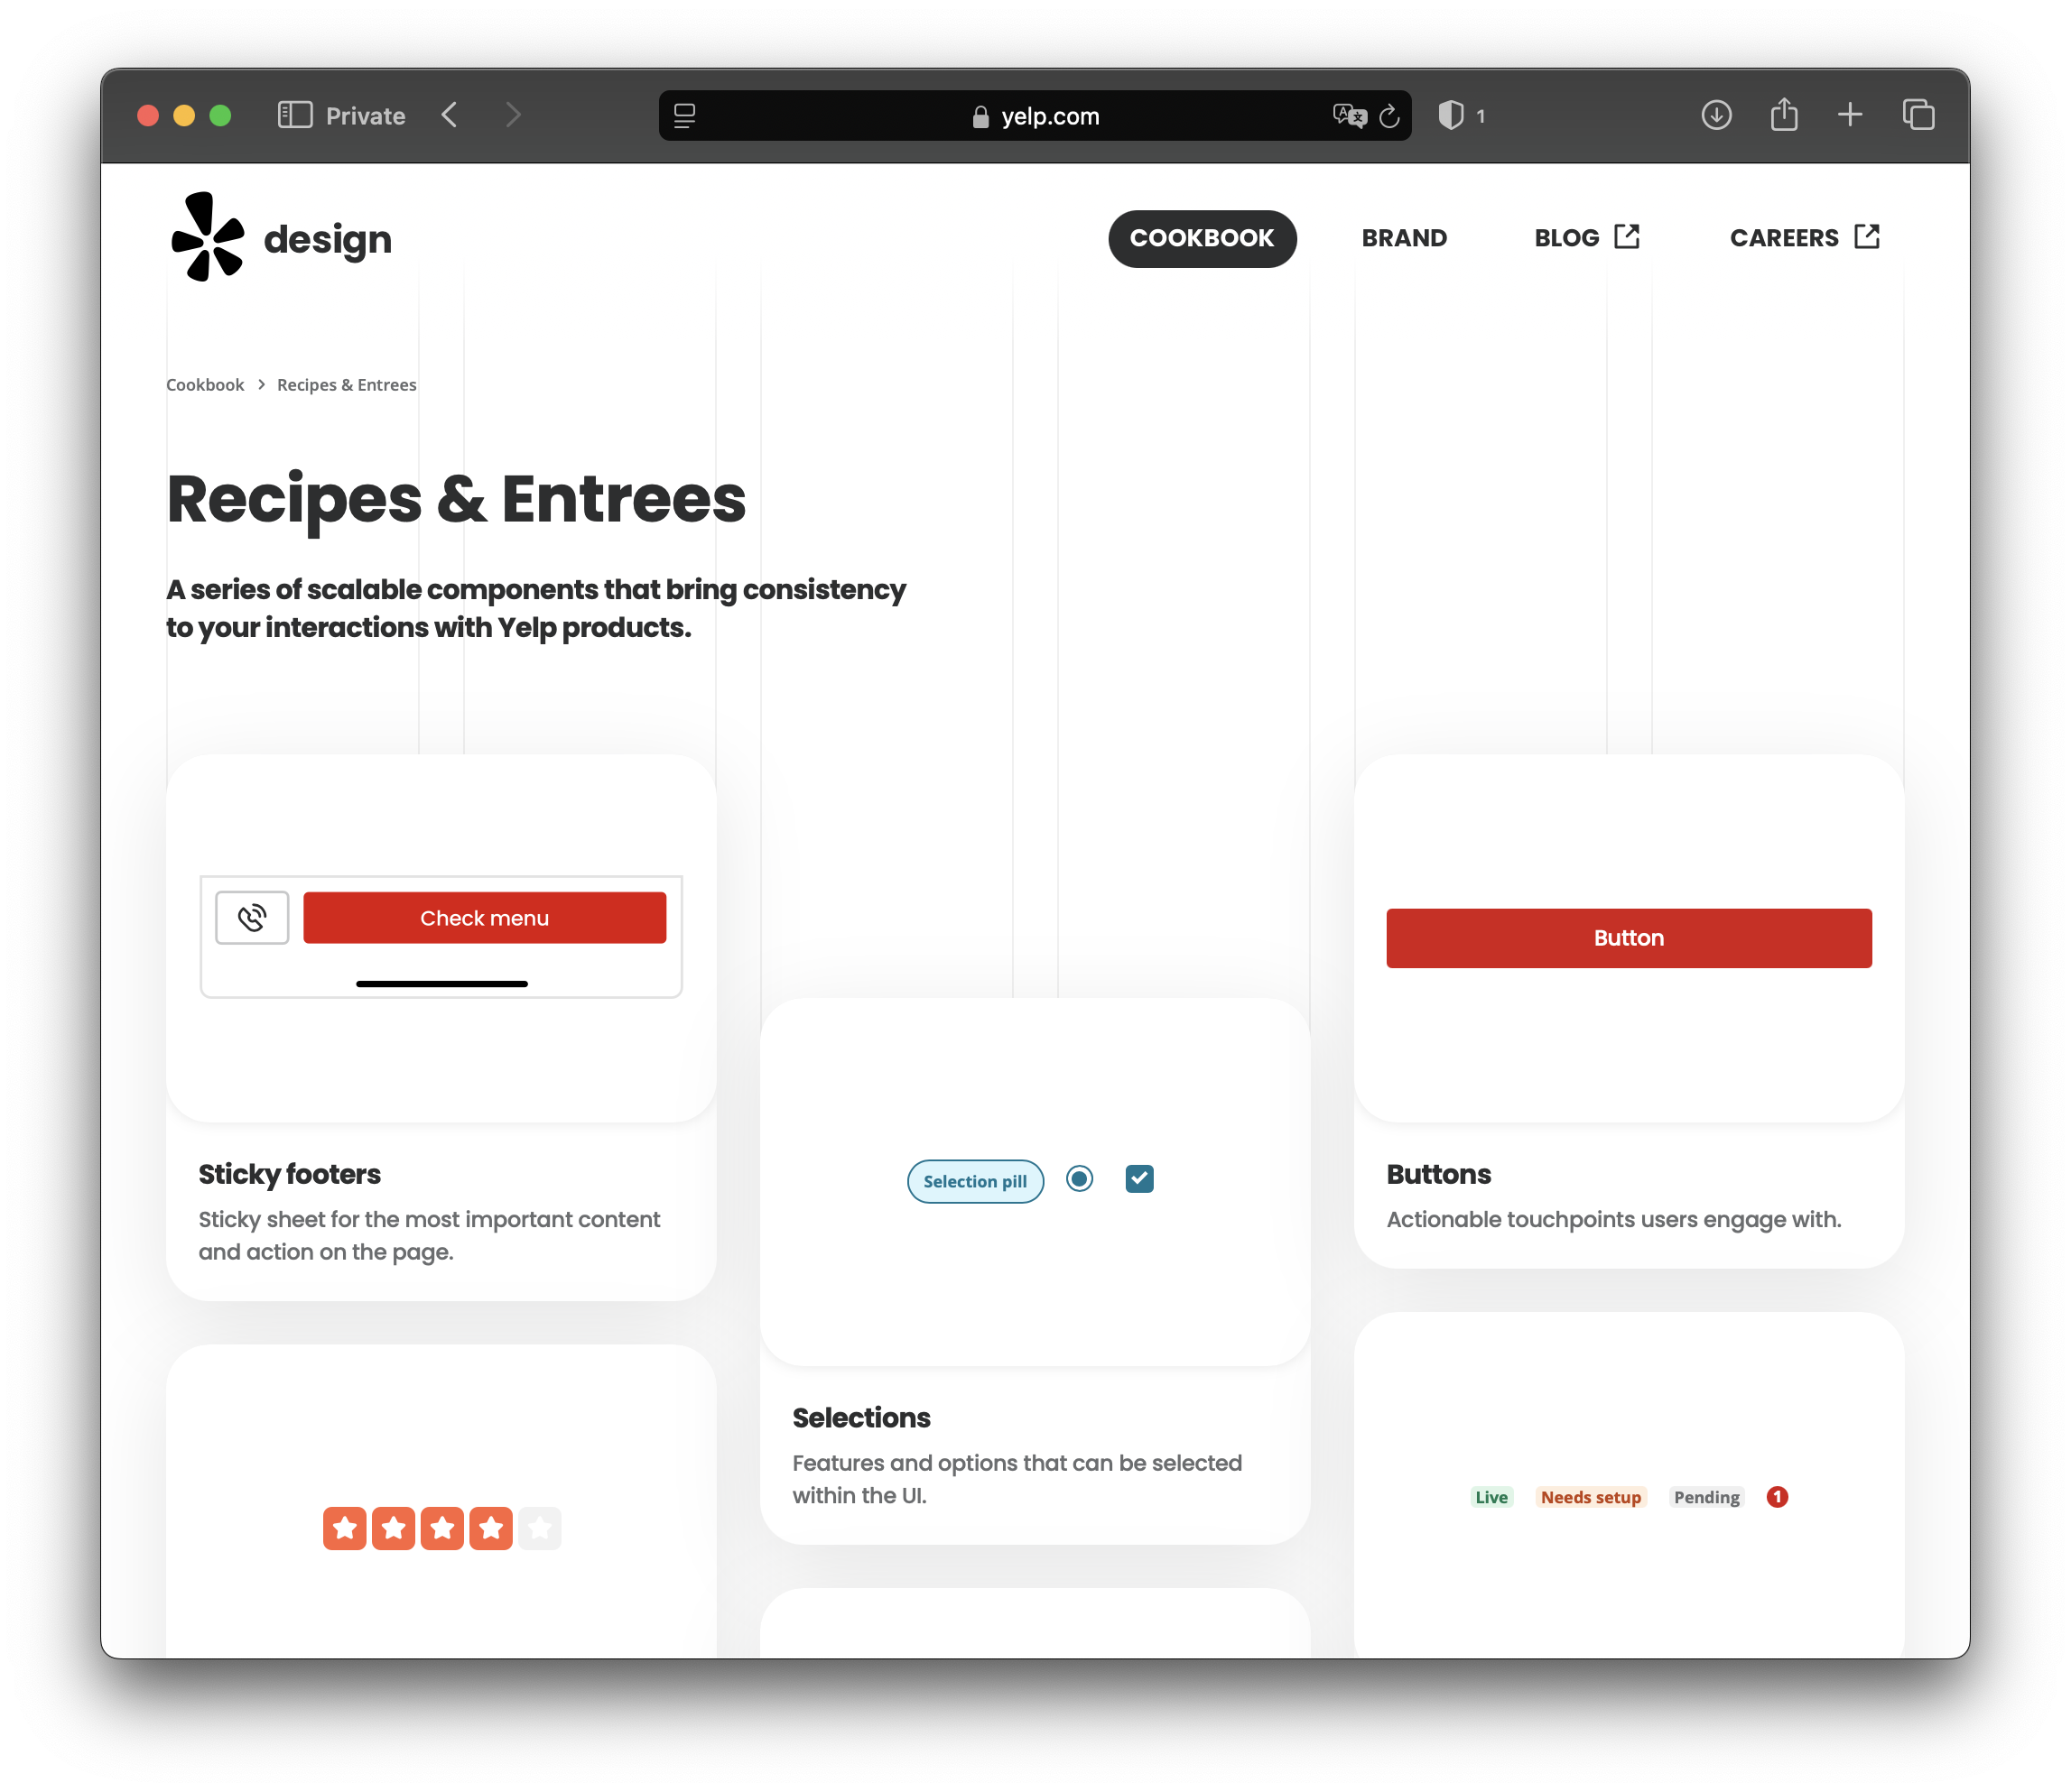Toggle the Safari sidebar icon
Screen dimensions: 2071x1792
[294, 115]
